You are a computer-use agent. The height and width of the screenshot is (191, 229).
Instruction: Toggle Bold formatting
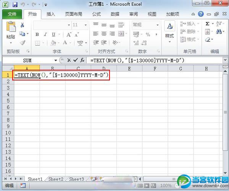[37, 35]
